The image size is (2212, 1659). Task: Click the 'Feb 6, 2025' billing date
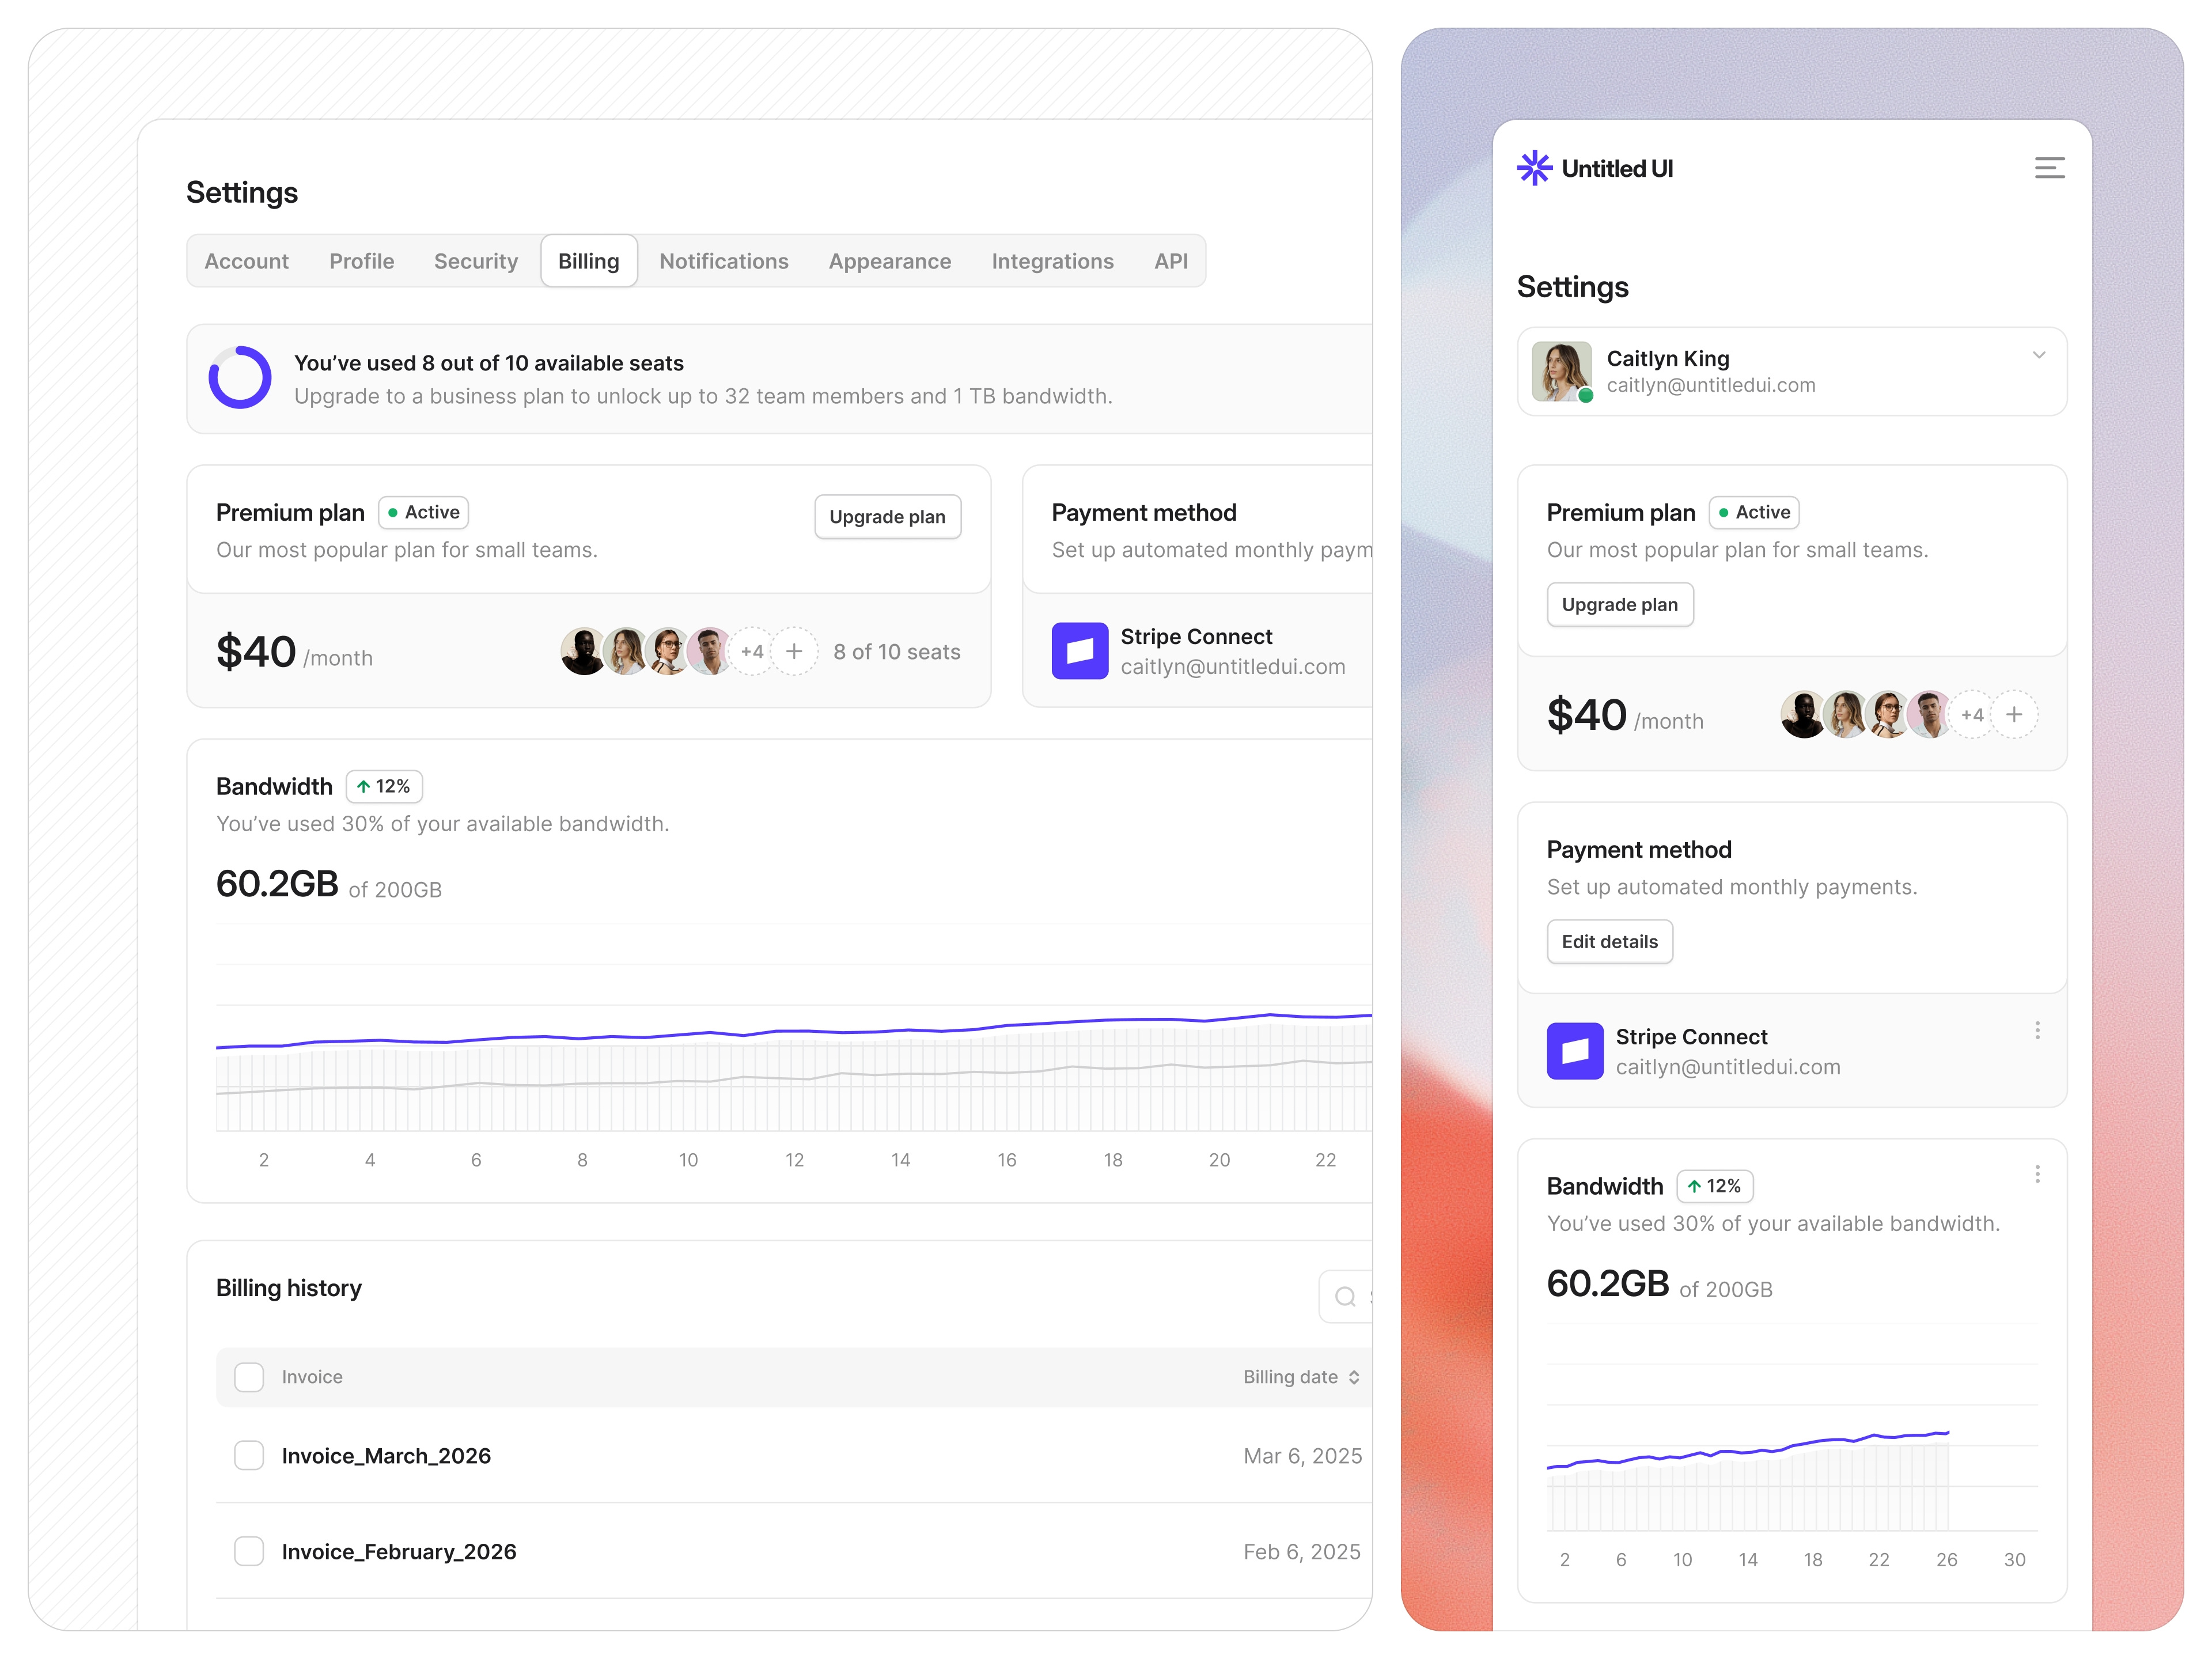coord(1302,1552)
